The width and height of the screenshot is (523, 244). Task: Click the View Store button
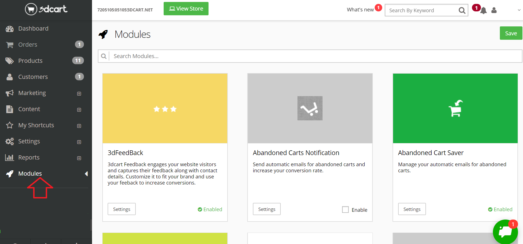186,9
